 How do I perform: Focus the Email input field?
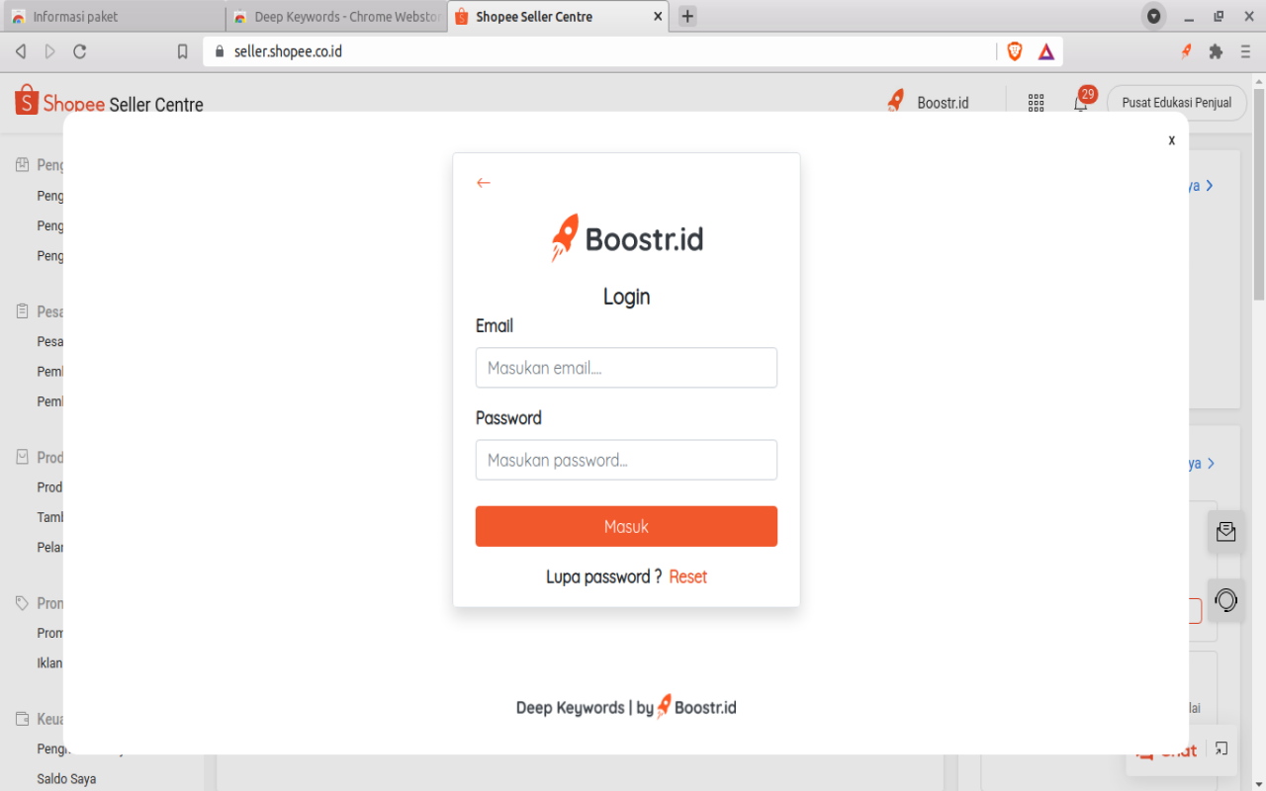[626, 368]
